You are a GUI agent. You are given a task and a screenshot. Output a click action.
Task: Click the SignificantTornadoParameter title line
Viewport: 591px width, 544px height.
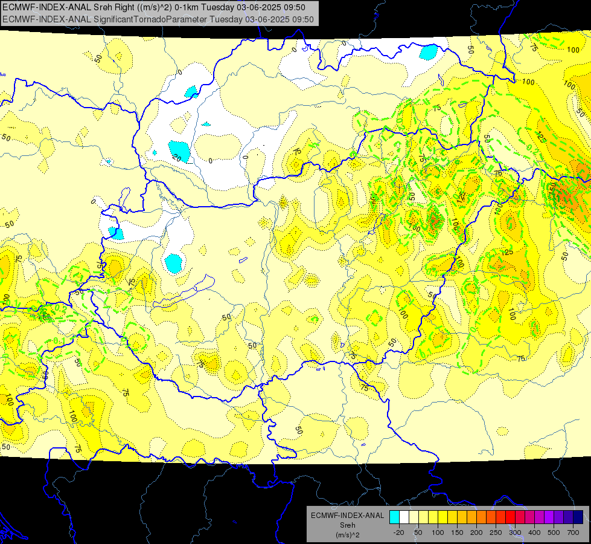pos(158,19)
